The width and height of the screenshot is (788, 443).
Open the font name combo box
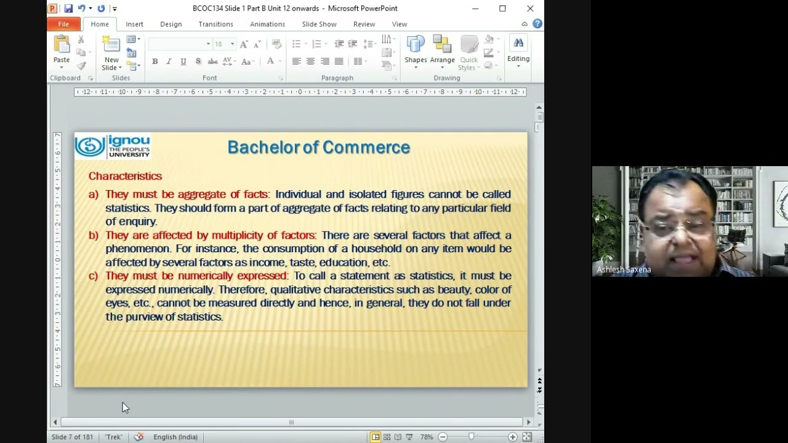[179, 44]
